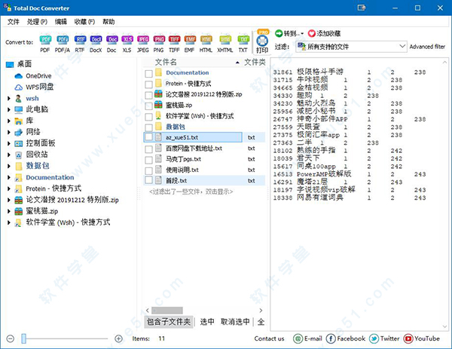Select XHTML output icon
452x349 pixels.
click(225, 40)
